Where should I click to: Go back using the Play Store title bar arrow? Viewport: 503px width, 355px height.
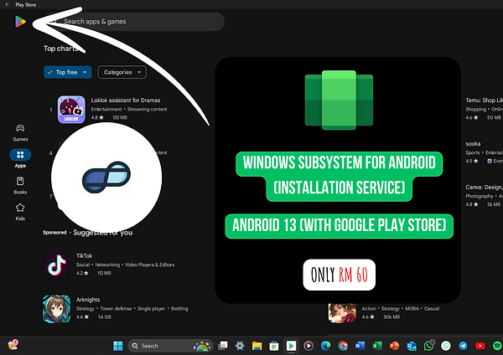tap(7, 4)
